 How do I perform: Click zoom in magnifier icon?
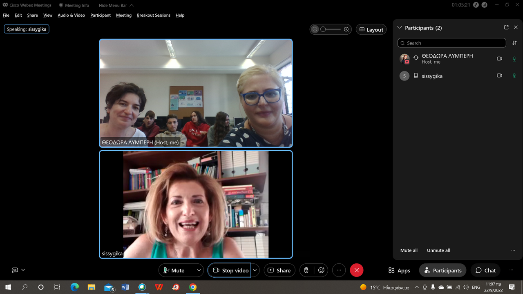point(346,29)
